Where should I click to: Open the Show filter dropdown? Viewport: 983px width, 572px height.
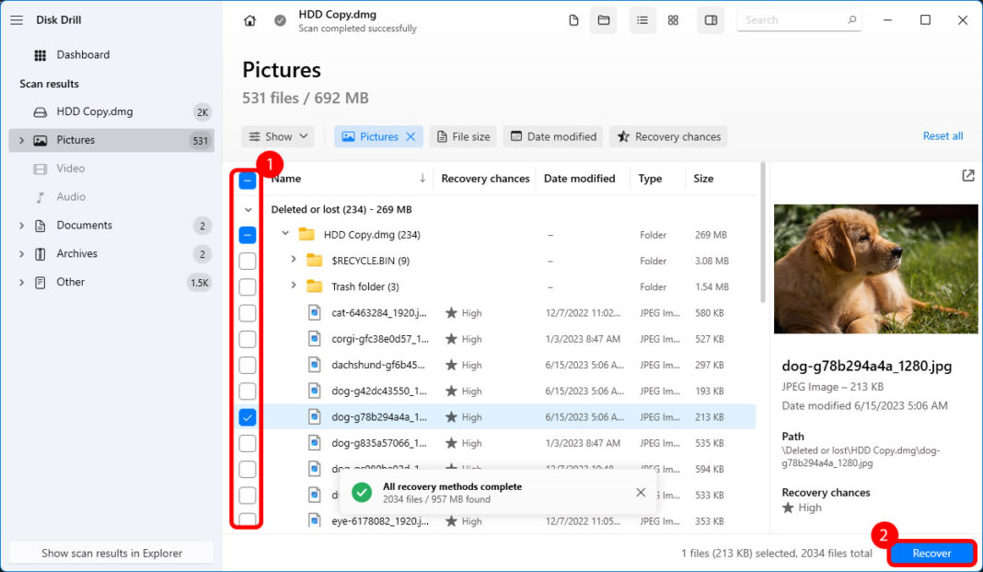(277, 136)
